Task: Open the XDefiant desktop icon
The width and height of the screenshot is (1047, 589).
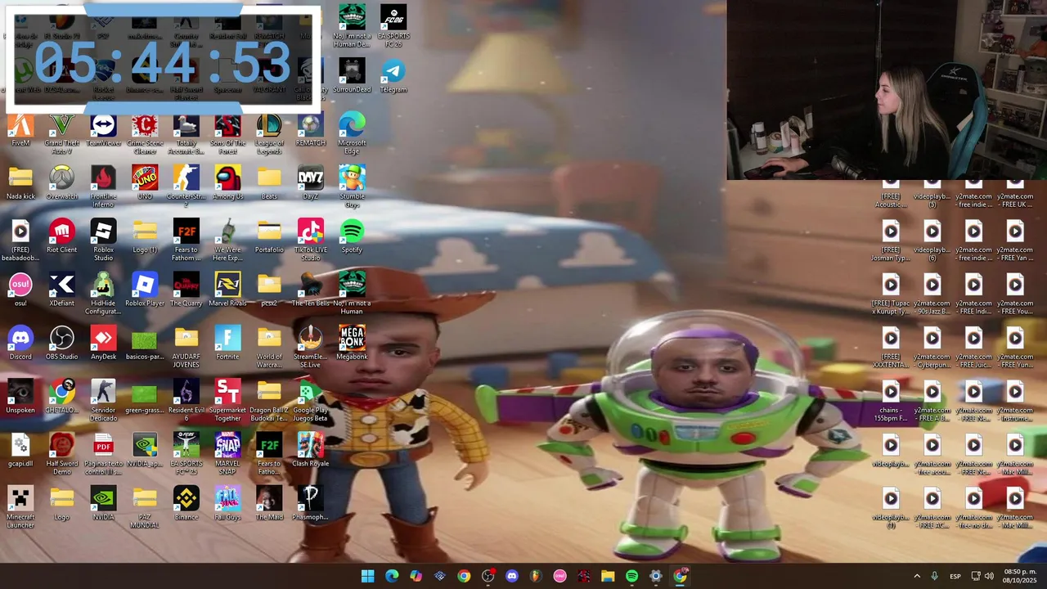Action: pyautogui.click(x=62, y=290)
